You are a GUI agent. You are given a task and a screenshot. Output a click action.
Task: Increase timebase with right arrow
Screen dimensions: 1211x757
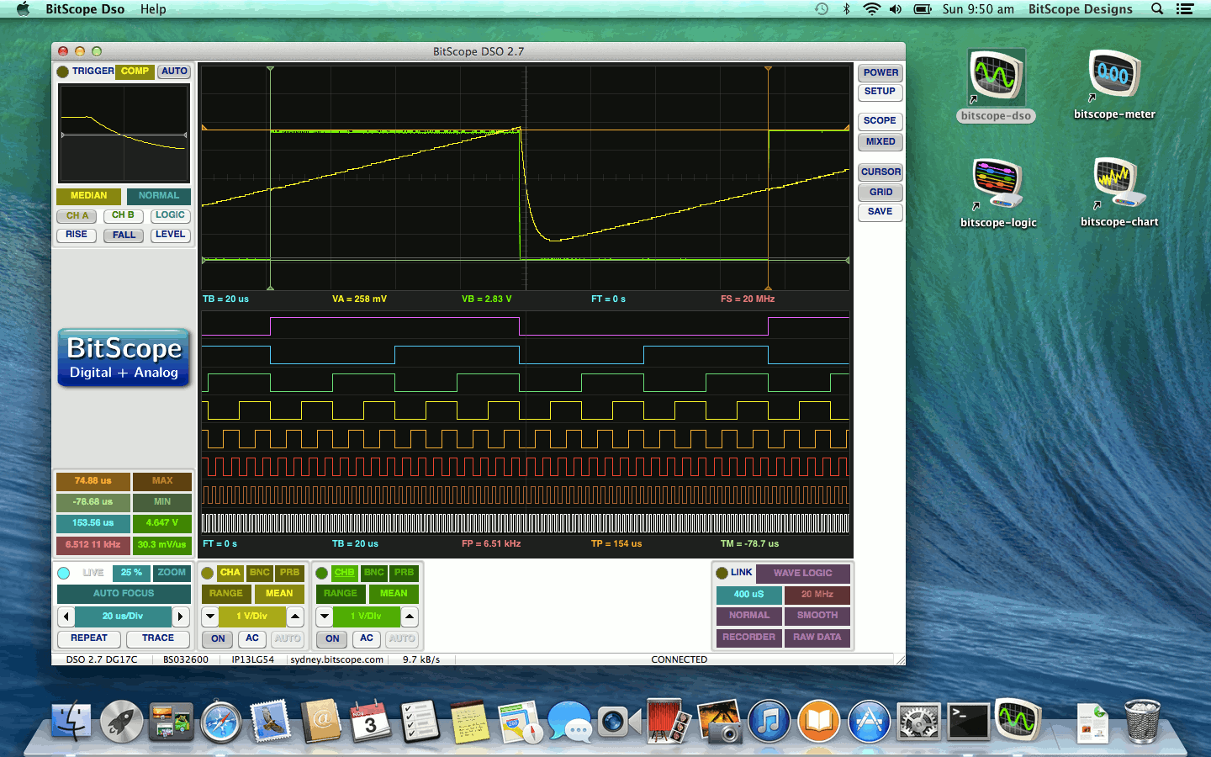pos(180,617)
